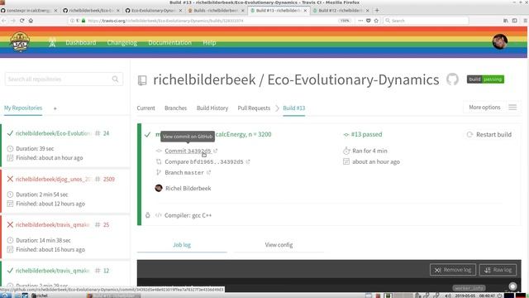Open the failed travis_qmake repository build #25
The width and height of the screenshot is (529, 298).
[x=52, y=225]
